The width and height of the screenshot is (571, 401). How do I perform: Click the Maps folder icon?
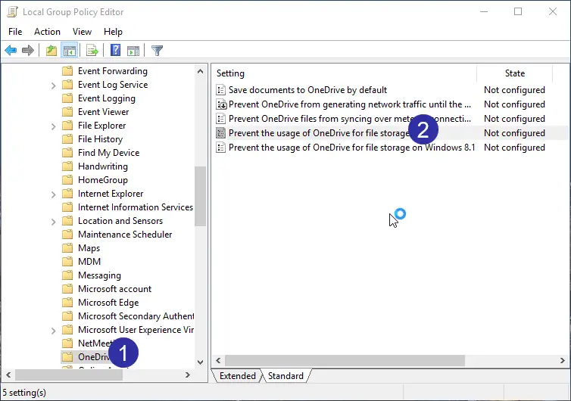pos(67,248)
